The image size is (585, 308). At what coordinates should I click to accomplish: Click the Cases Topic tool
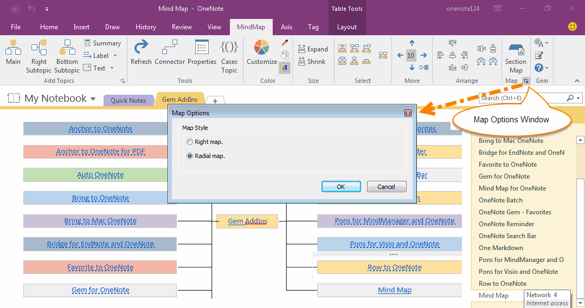click(229, 56)
